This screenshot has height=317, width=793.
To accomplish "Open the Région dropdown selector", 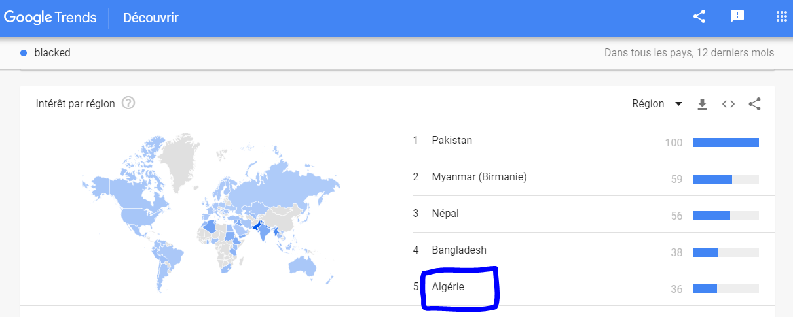I will [x=657, y=104].
